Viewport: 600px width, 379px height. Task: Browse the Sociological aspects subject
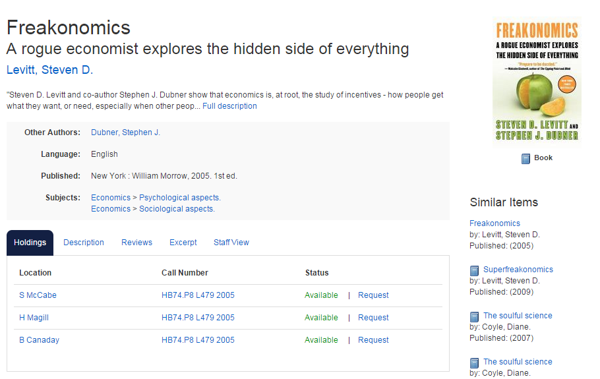click(x=177, y=209)
